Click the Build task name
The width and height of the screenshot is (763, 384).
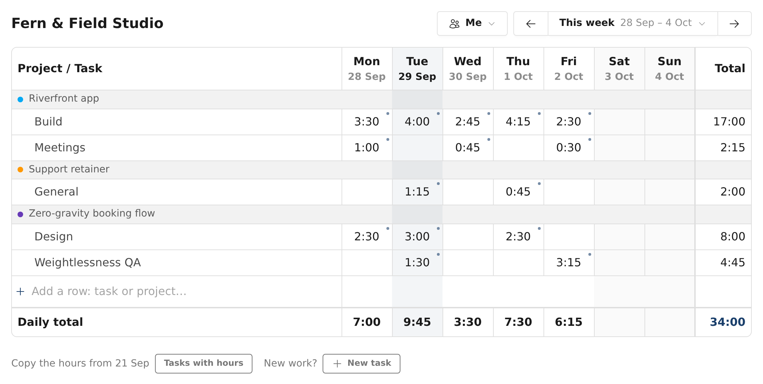[x=48, y=122]
